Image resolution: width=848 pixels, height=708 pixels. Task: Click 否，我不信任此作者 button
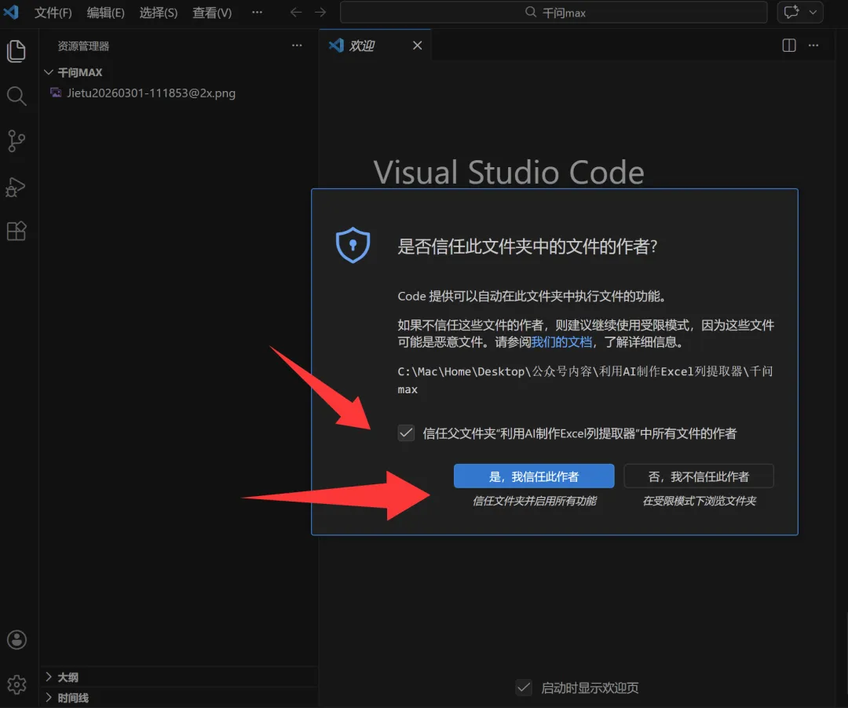coord(699,476)
